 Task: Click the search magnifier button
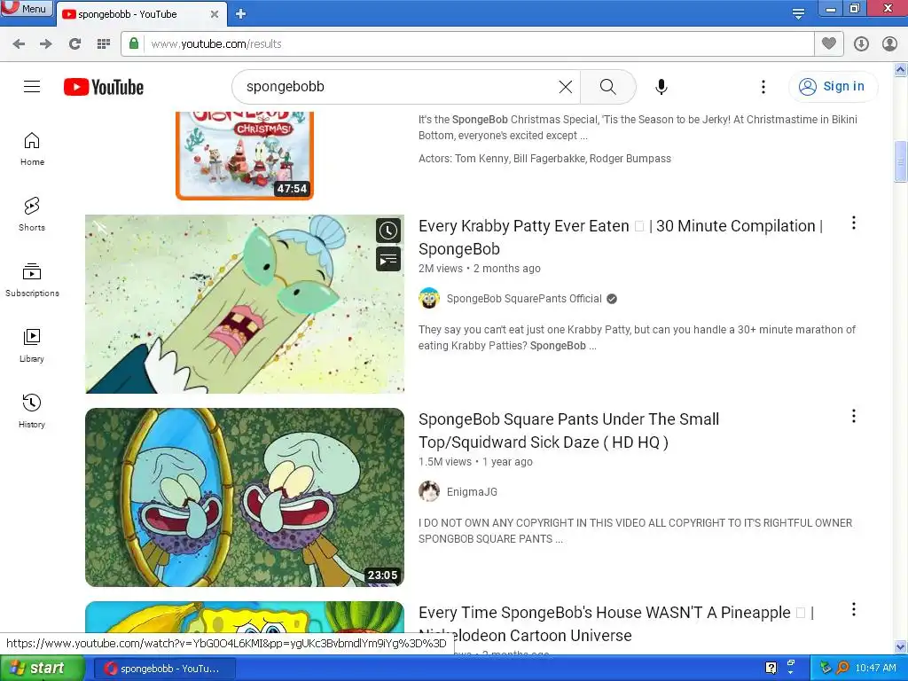[x=607, y=87]
